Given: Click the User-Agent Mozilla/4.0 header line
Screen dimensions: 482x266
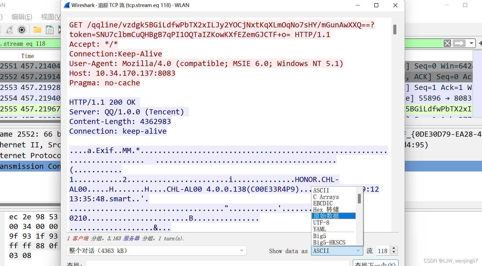Looking at the screenshot, I should pos(206,63).
